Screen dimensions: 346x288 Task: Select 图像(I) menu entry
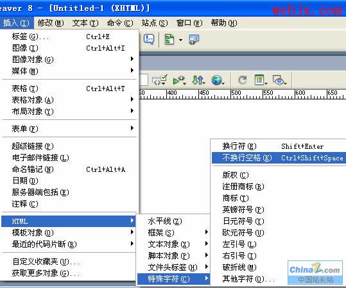click(69, 48)
